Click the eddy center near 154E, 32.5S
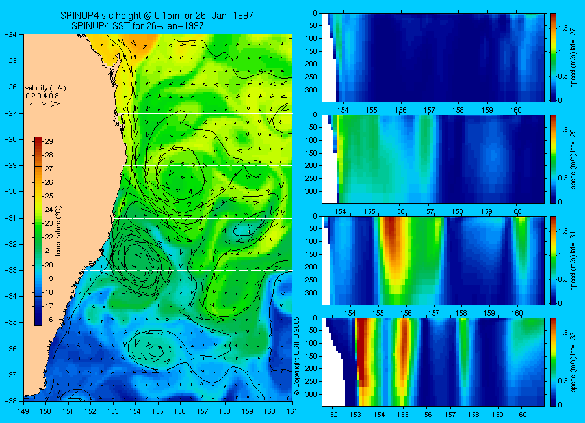The image size is (585, 423). 139,256
